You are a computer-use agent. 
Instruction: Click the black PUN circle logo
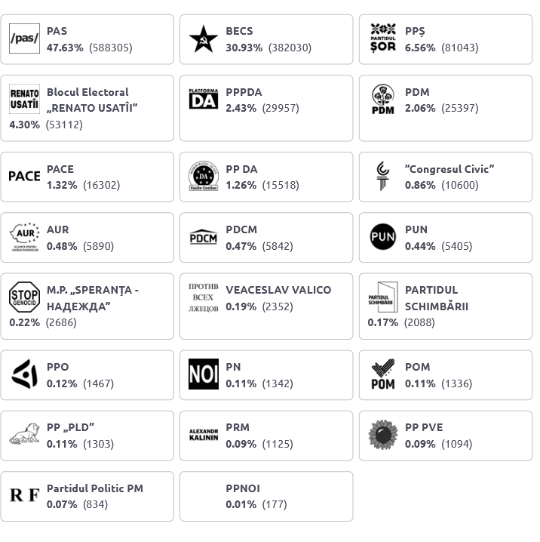382,237
